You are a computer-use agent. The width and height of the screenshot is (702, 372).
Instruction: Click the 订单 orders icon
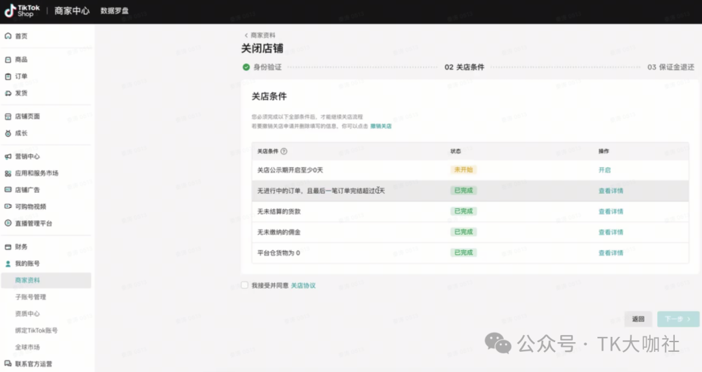coord(8,77)
